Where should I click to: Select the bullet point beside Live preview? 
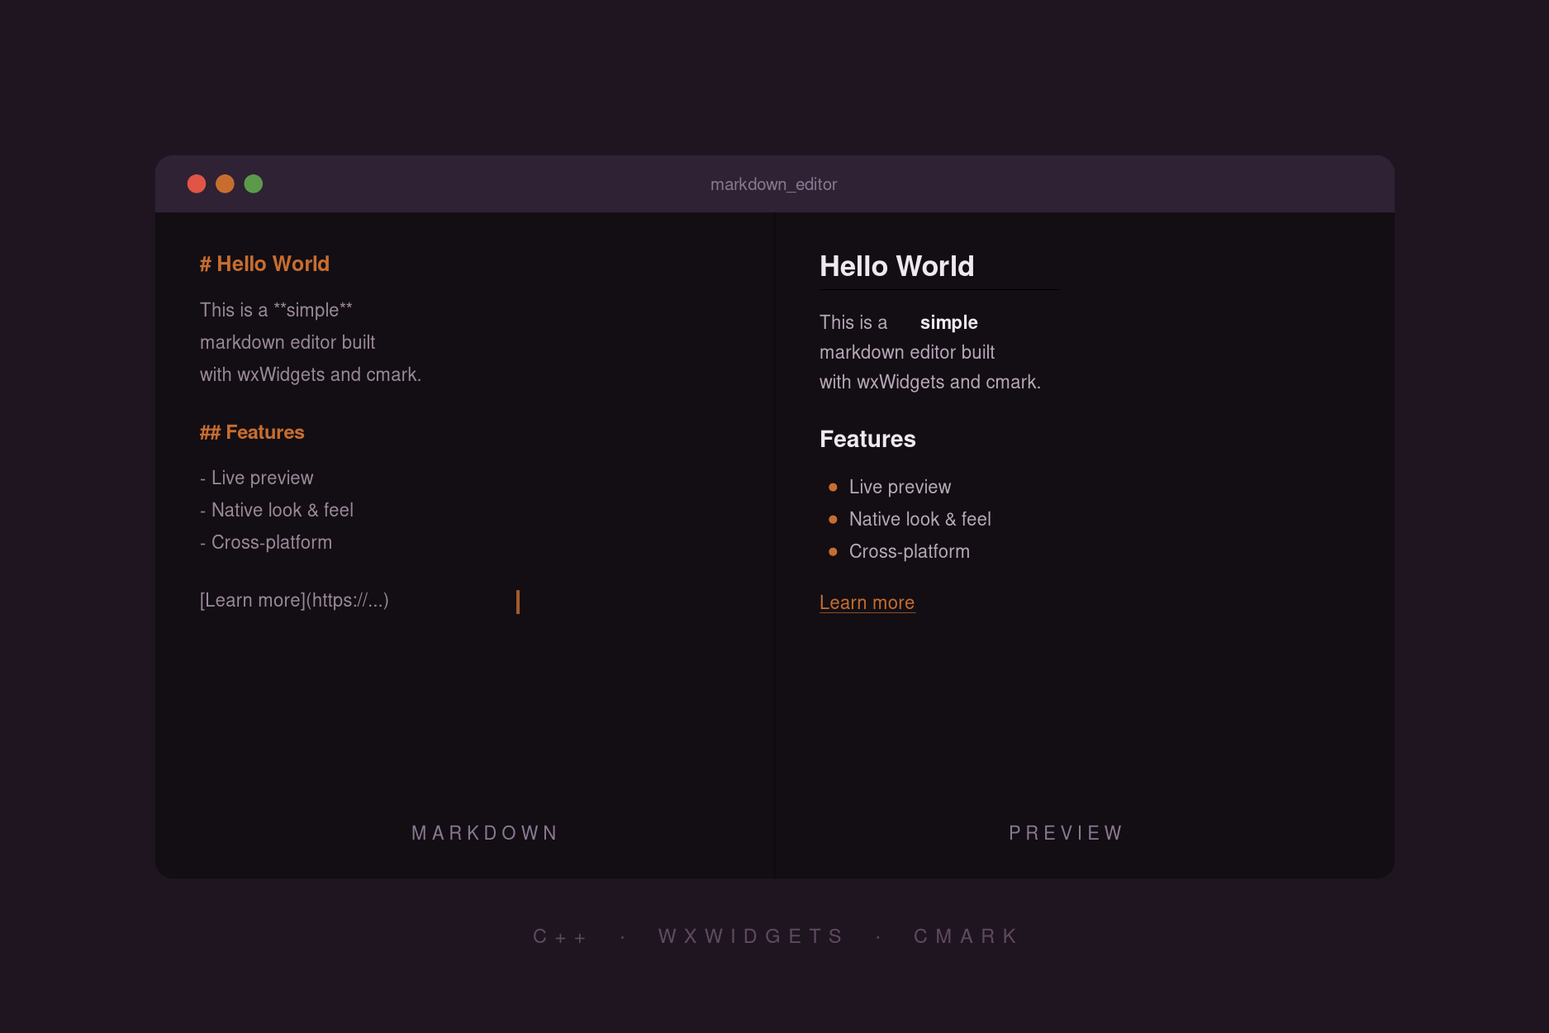pyautogui.click(x=832, y=488)
